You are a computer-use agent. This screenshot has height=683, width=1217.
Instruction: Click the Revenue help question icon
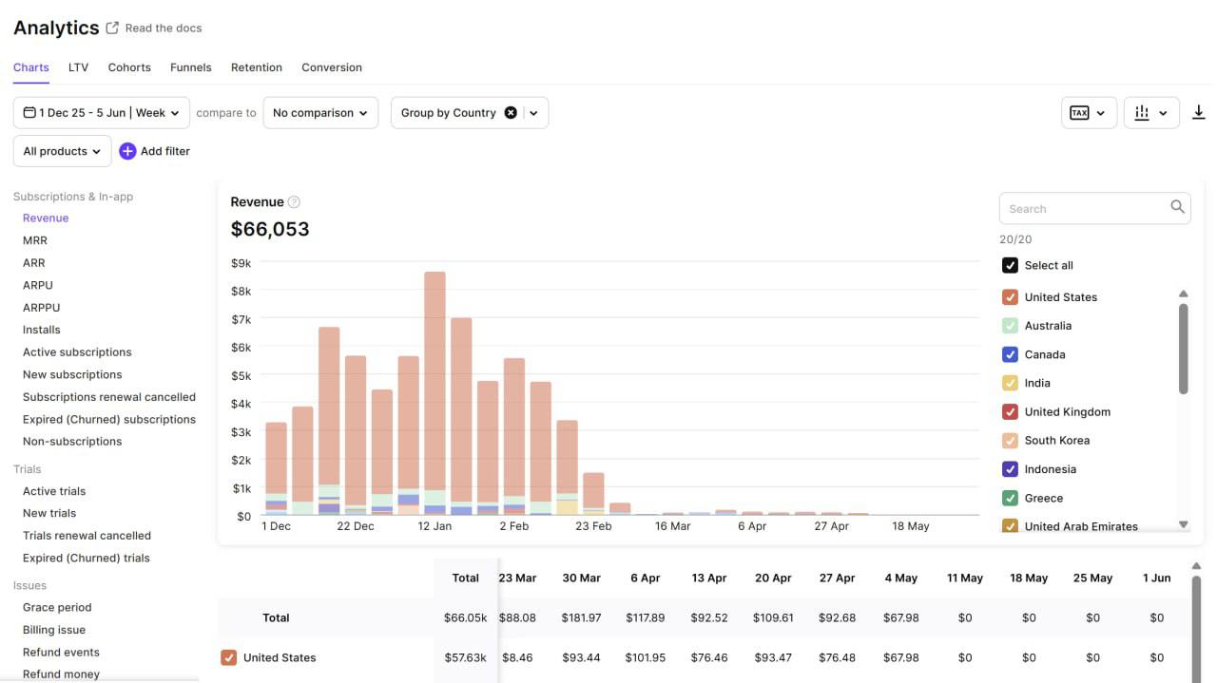tap(294, 201)
